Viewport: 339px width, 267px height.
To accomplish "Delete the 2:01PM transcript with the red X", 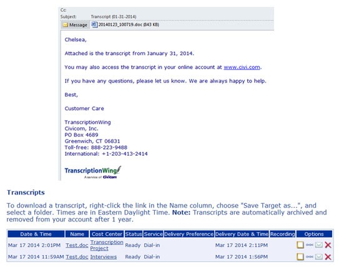I will pyautogui.click(x=328, y=245).
